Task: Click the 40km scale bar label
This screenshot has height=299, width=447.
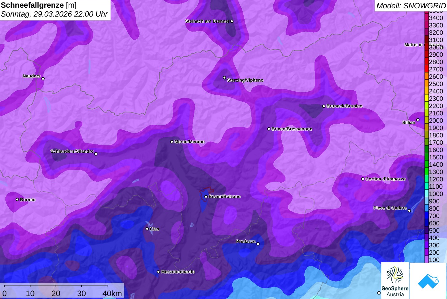Action: coord(112,294)
